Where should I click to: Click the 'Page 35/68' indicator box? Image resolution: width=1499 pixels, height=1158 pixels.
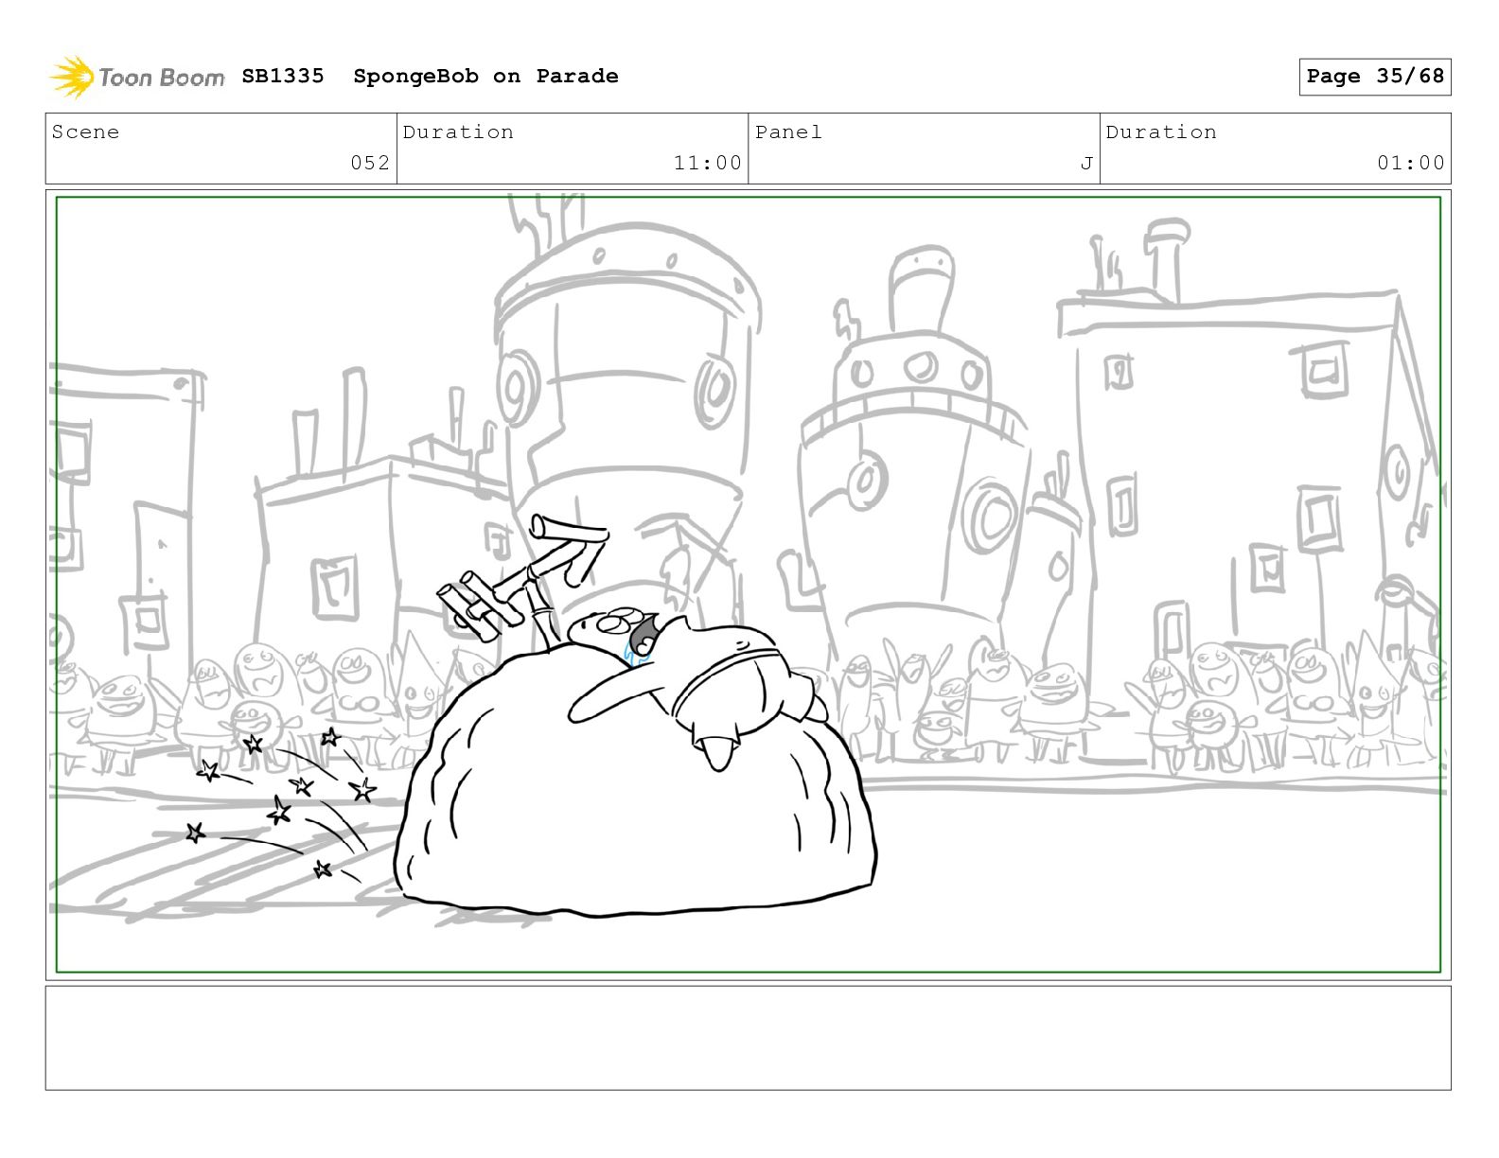(x=1374, y=77)
